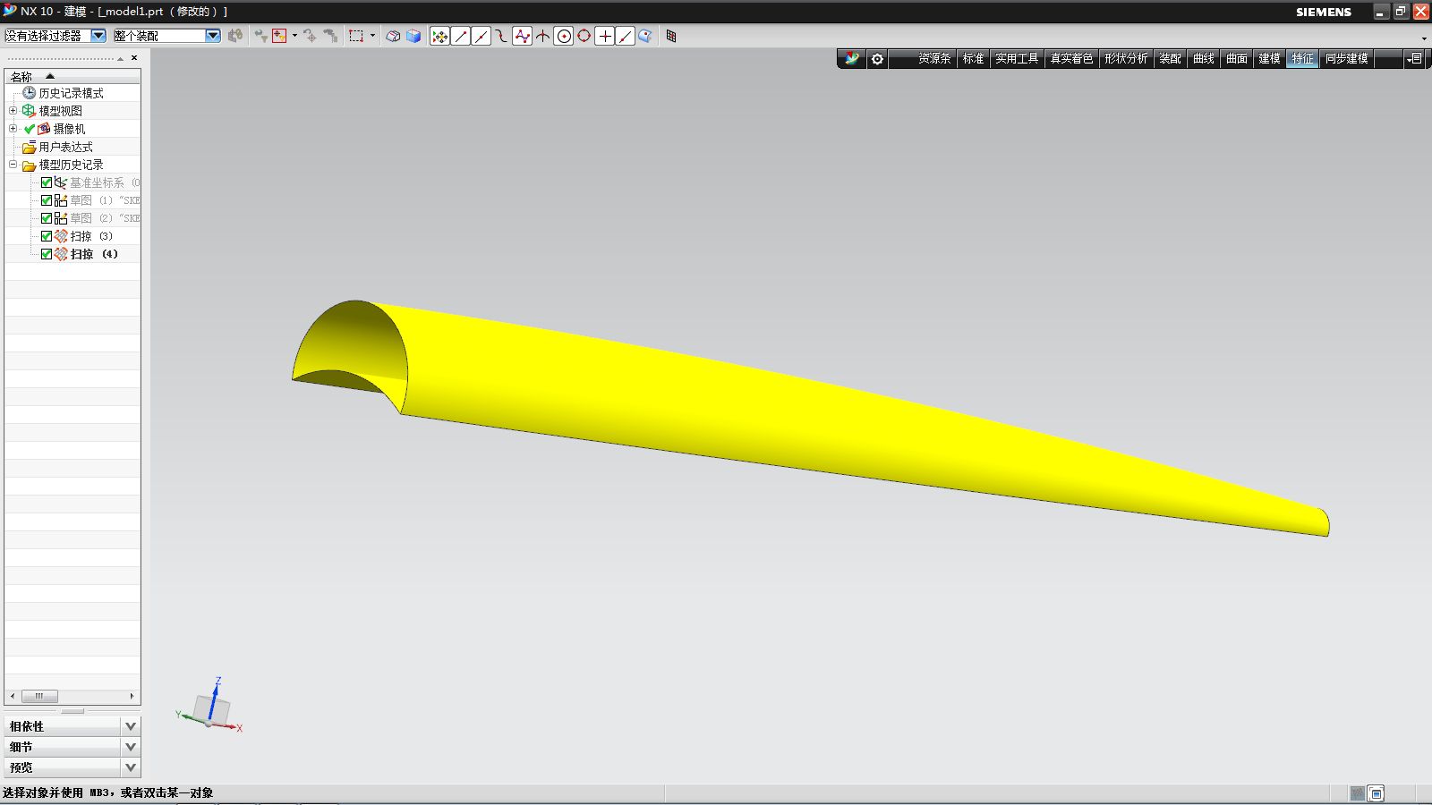Uncheck the 扫掠 (3) feature checkbox

point(47,236)
